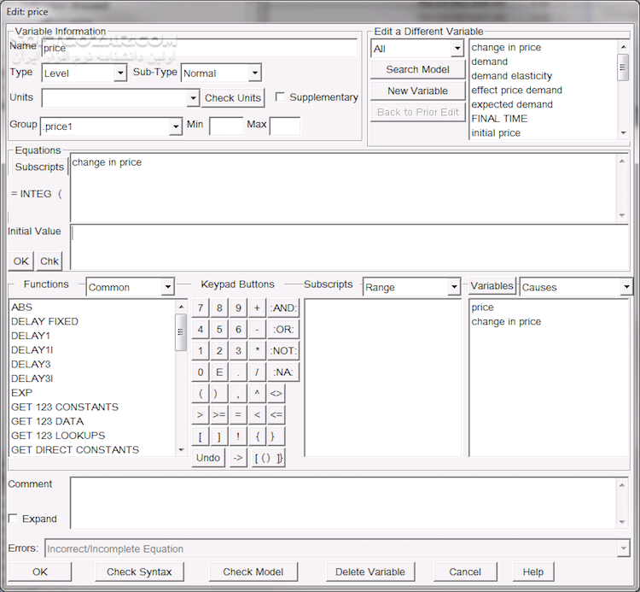Screen dimensions: 640x592
Task: Click the Check Syntax button
Action: 139,571
